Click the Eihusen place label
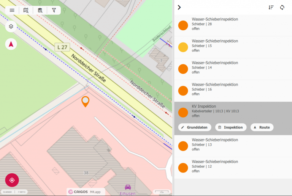292x196 pixels. [128, 194]
